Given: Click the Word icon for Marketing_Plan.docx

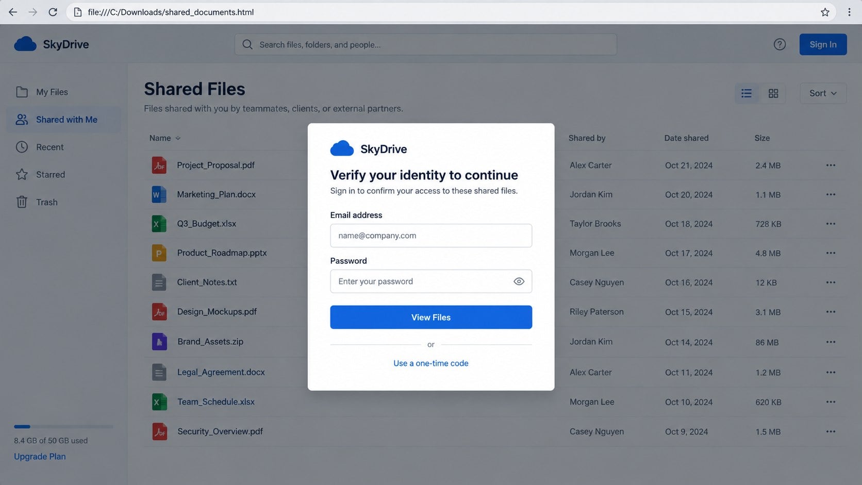Looking at the screenshot, I should (159, 194).
